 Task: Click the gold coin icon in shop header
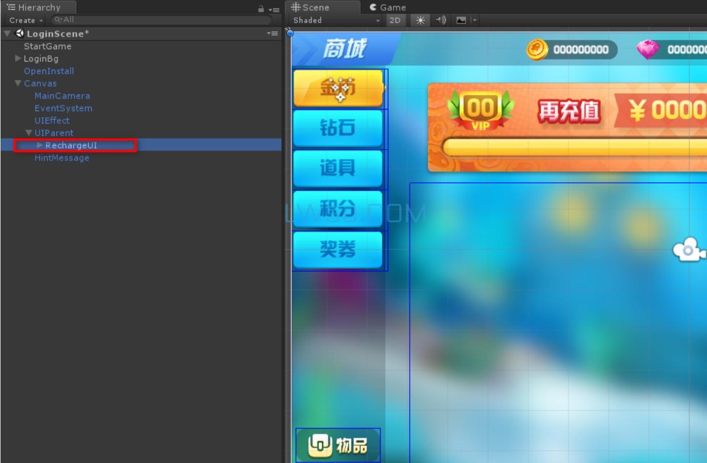point(537,50)
